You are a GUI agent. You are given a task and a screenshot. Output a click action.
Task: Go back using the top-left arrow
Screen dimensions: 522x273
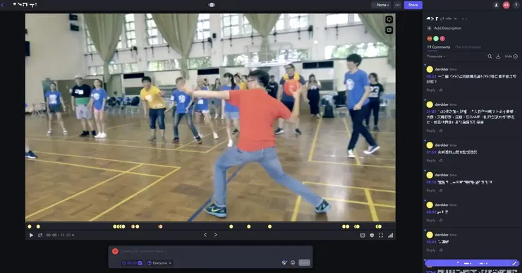(3, 5)
